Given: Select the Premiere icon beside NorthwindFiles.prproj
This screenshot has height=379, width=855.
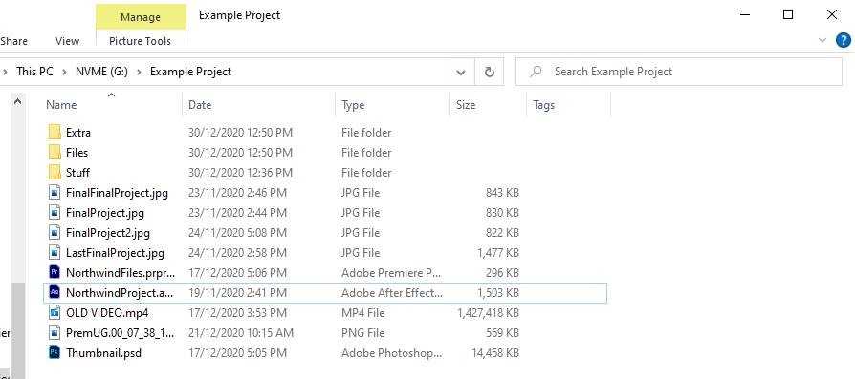Looking at the screenshot, I should [54, 272].
